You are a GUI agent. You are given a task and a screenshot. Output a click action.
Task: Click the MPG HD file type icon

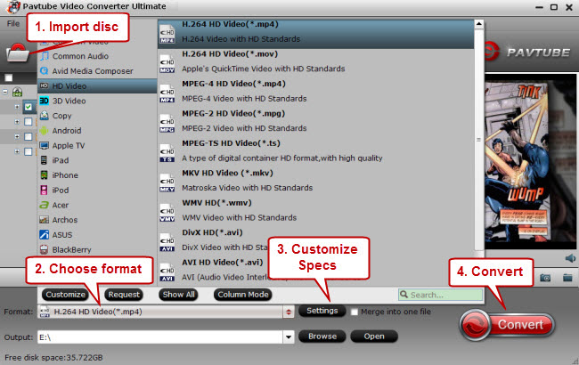[167, 125]
